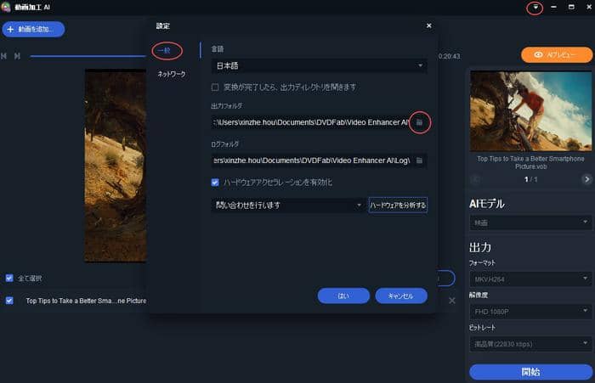595x383 pixels.
Task: Open the language dropdown showing 日本語
Action: pyautogui.click(x=319, y=65)
